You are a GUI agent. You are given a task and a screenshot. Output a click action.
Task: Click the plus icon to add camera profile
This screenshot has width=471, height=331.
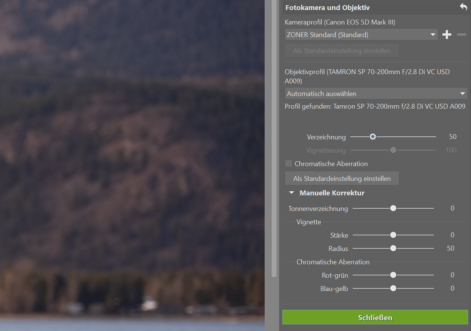click(447, 35)
